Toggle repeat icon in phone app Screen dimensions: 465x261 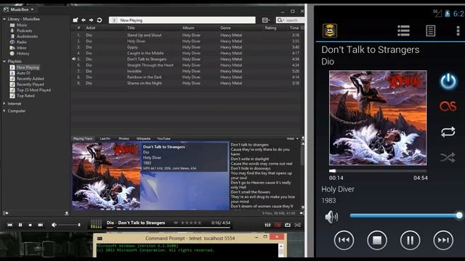(x=448, y=132)
